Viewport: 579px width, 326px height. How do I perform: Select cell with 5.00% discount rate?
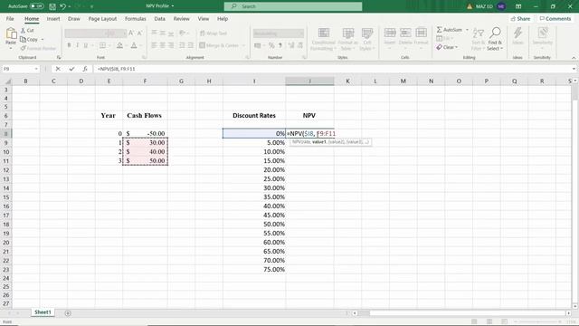254,143
